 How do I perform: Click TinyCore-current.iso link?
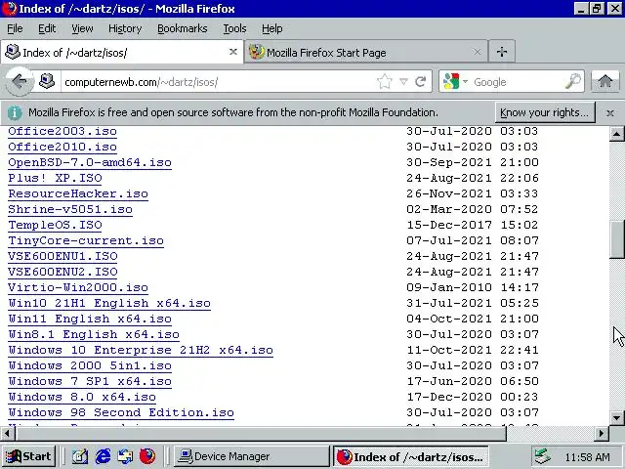pyautogui.click(x=86, y=240)
